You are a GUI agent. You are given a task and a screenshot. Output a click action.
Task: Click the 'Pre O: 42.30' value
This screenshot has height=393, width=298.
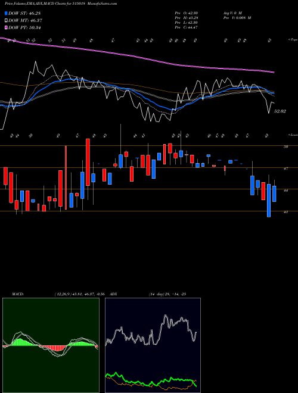(187, 13)
